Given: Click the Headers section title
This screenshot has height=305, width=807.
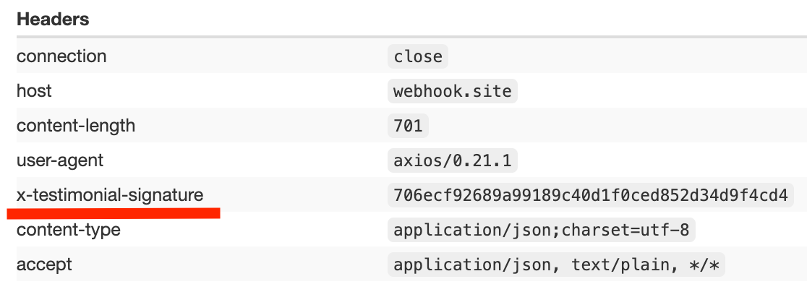Looking at the screenshot, I should [53, 20].
